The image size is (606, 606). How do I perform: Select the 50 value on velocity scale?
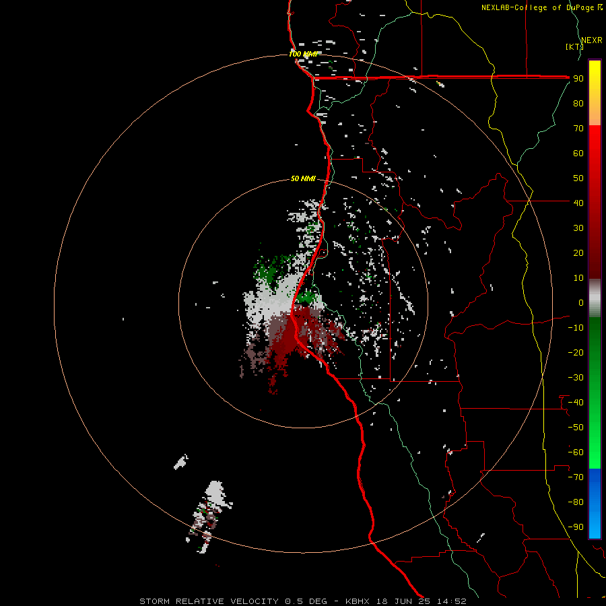(578, 178)
